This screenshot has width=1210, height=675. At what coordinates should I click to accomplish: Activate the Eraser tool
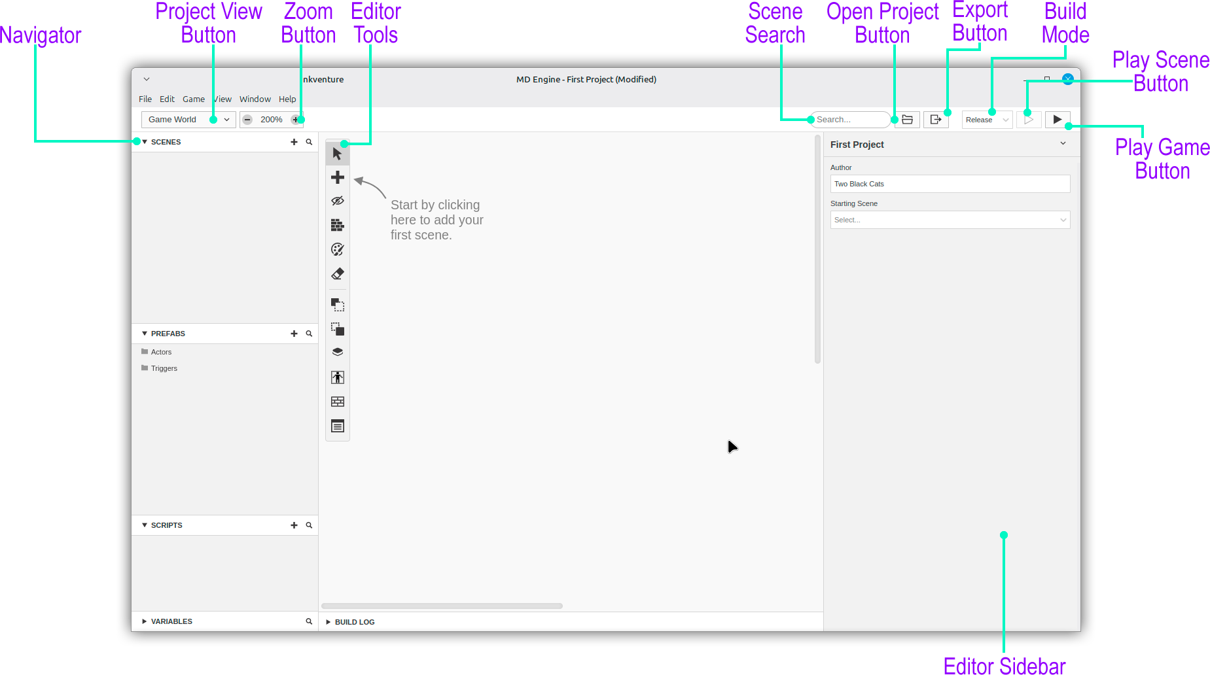(337, 273)
